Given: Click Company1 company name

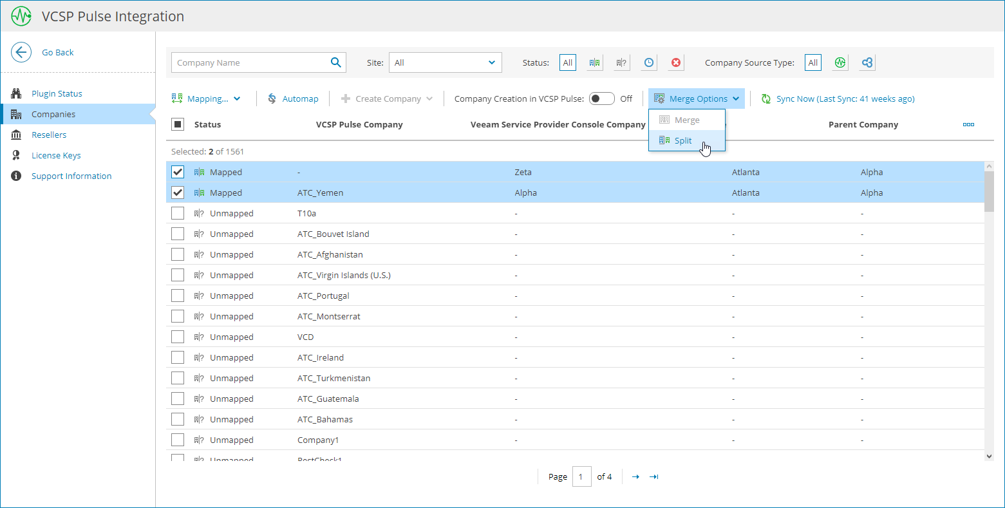Looking at the screenshot, I should 318,440.
